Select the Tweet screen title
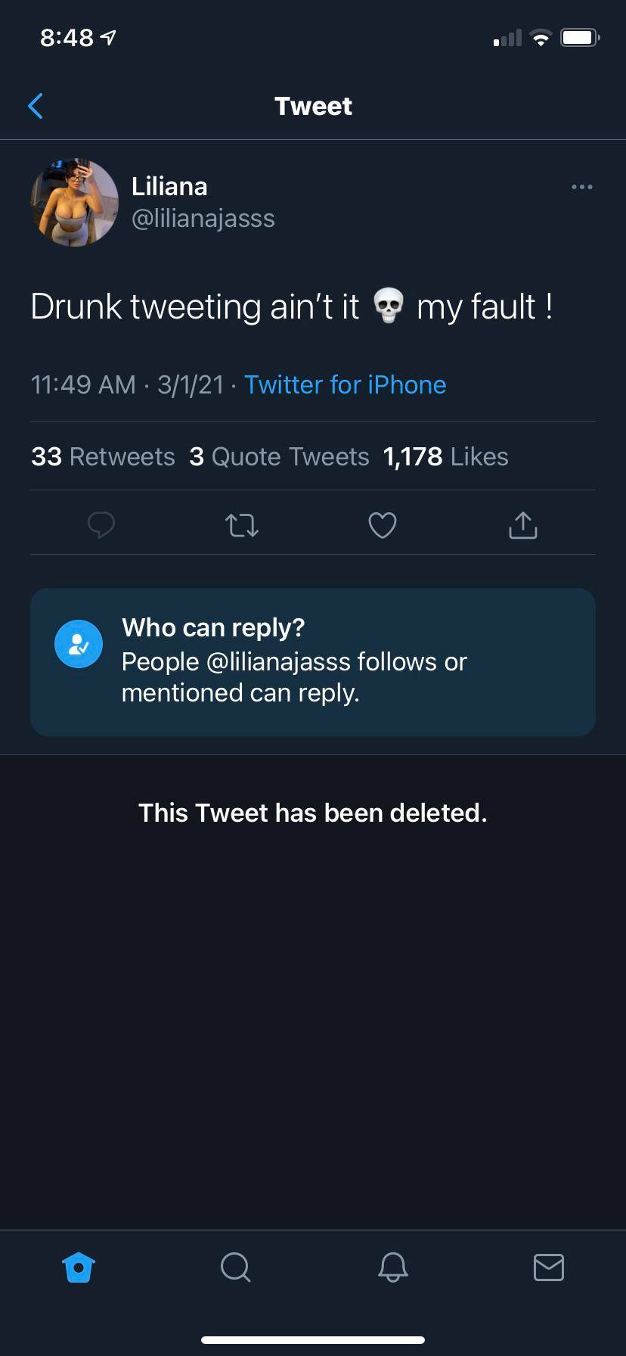626x1356 pixels. click(313, 106)
